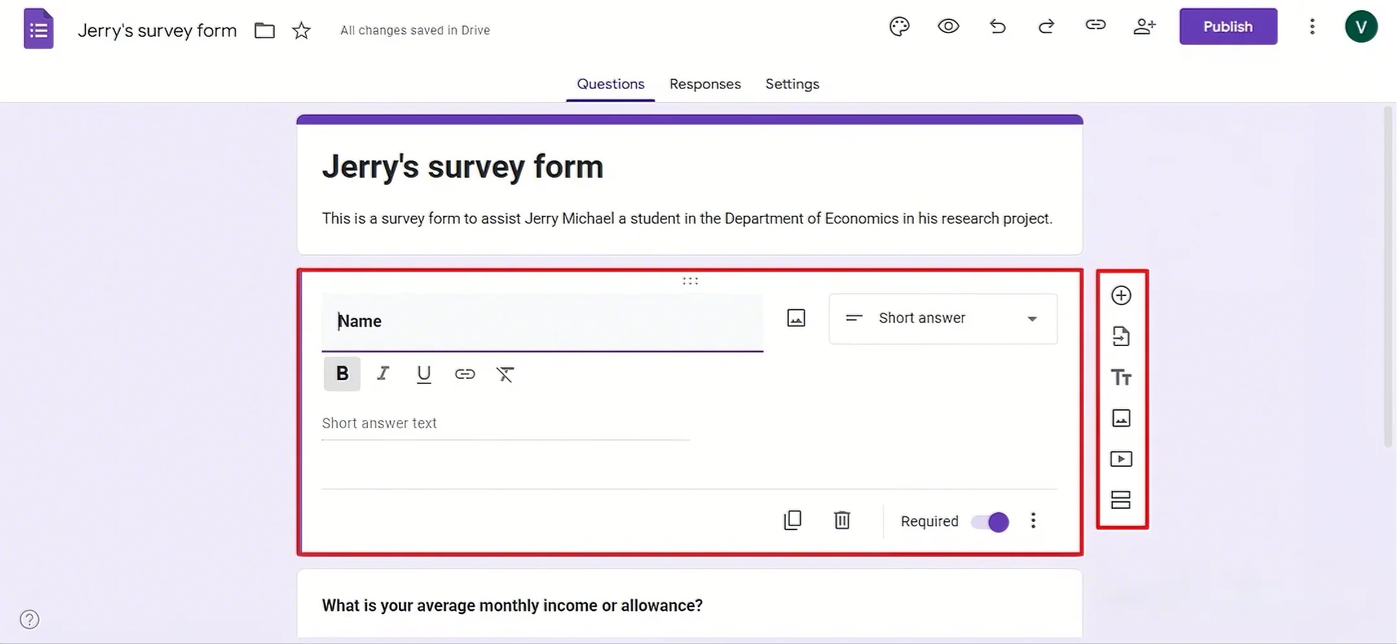Screen dimensions: 1397x644
Task: Duplicate the Name question
Action: [792, 521]
